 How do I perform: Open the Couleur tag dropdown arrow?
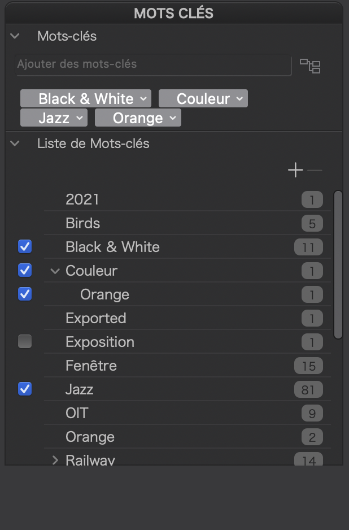(x=240, y=99)
